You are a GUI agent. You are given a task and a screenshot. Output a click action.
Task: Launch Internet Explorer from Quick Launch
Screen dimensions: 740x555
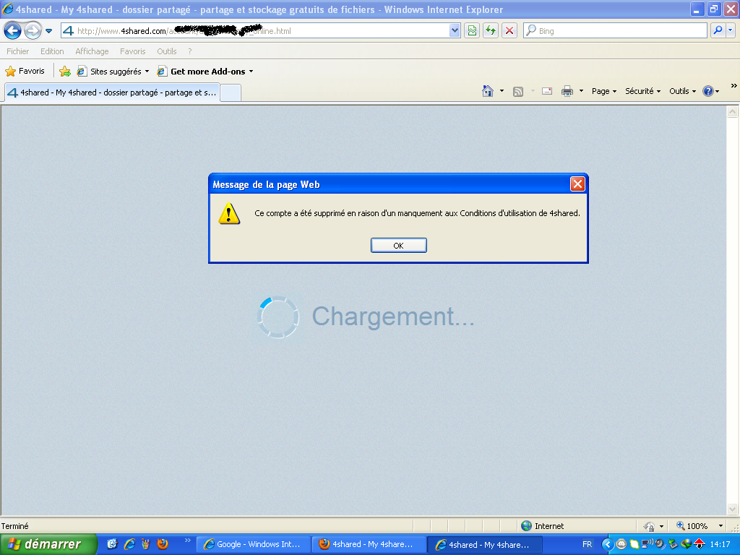[x=129, y=544]
